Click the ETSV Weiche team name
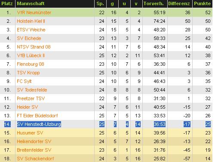Screen dimensions: 215x162 [x=31, y=30]
